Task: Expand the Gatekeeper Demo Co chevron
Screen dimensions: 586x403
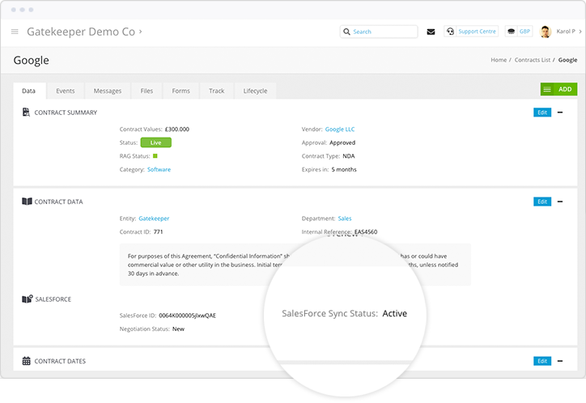Action: pyautogui.click(x=141, y=32)
